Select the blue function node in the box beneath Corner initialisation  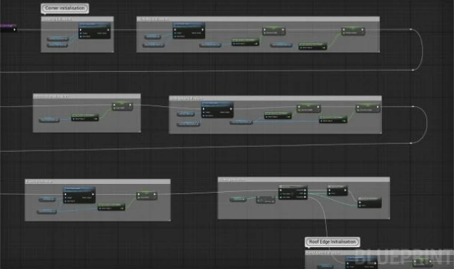(x=95, y=31)
